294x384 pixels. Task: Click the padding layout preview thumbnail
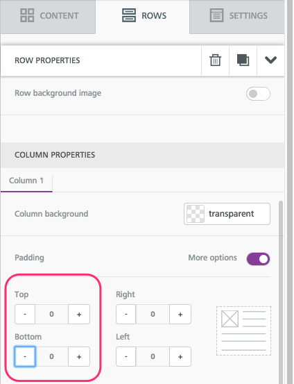(243, 331)
